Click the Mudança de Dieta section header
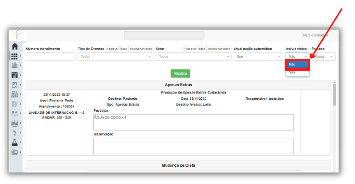The height and width of the screenshot is (184, 355). click(x=178, y=165)
